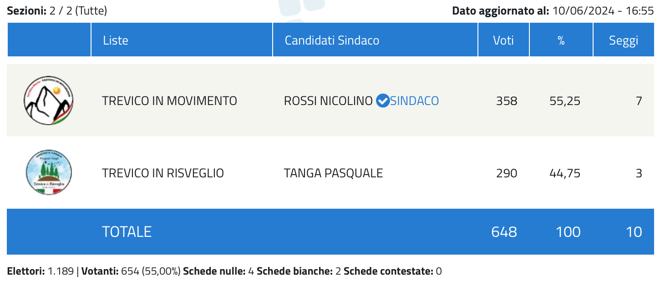Image resolution: width=660 pixels, height=281 pixels.
Task: Click the Seggi column header
Action: click(x=624, y=40)
